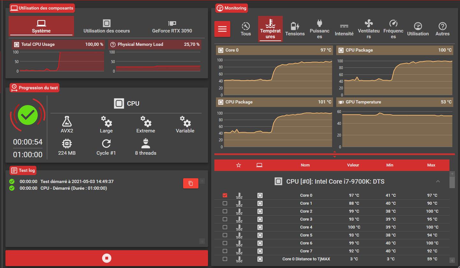Collapse the CPU Intel Core i7-9700K section
The image size is (460, 268).
[438, 181]
